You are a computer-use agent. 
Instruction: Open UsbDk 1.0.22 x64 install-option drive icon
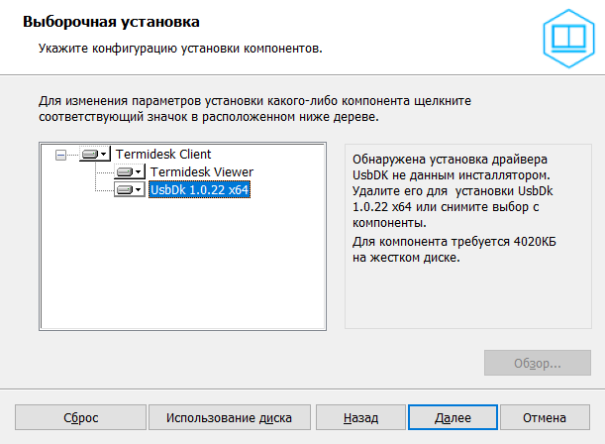[130, 189]
